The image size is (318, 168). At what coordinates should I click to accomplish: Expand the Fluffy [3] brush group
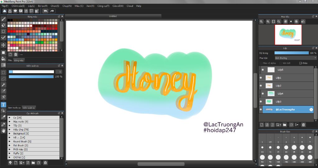click(10, 153)
